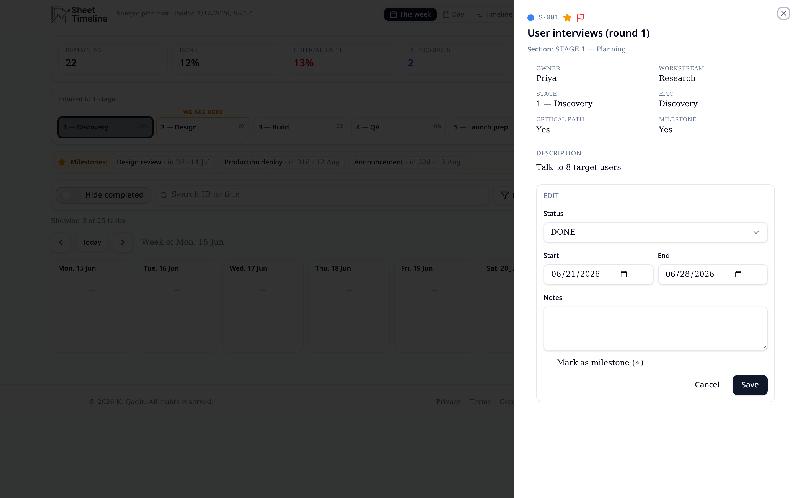Click the Status dropdown chevron arrow
The height and width of the screenshot is (498, 797).
[756, 232]
